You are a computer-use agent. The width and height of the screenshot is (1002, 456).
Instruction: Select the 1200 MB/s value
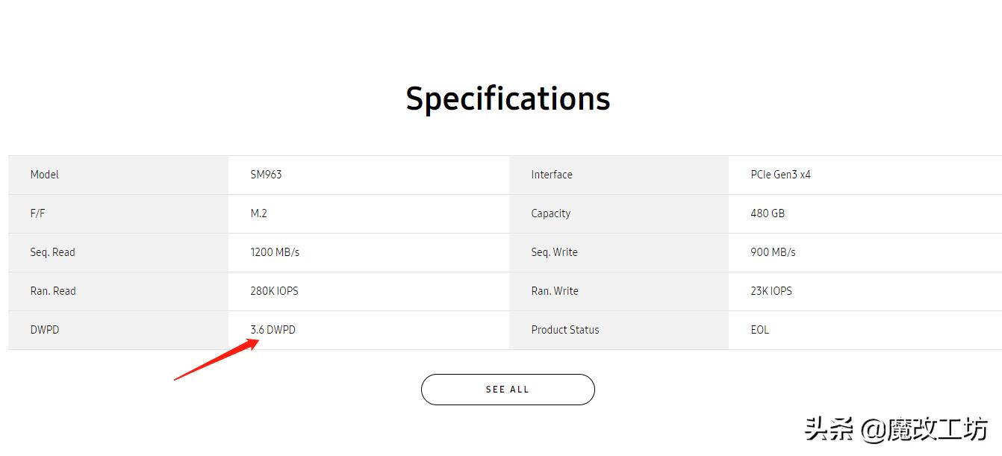275,252
